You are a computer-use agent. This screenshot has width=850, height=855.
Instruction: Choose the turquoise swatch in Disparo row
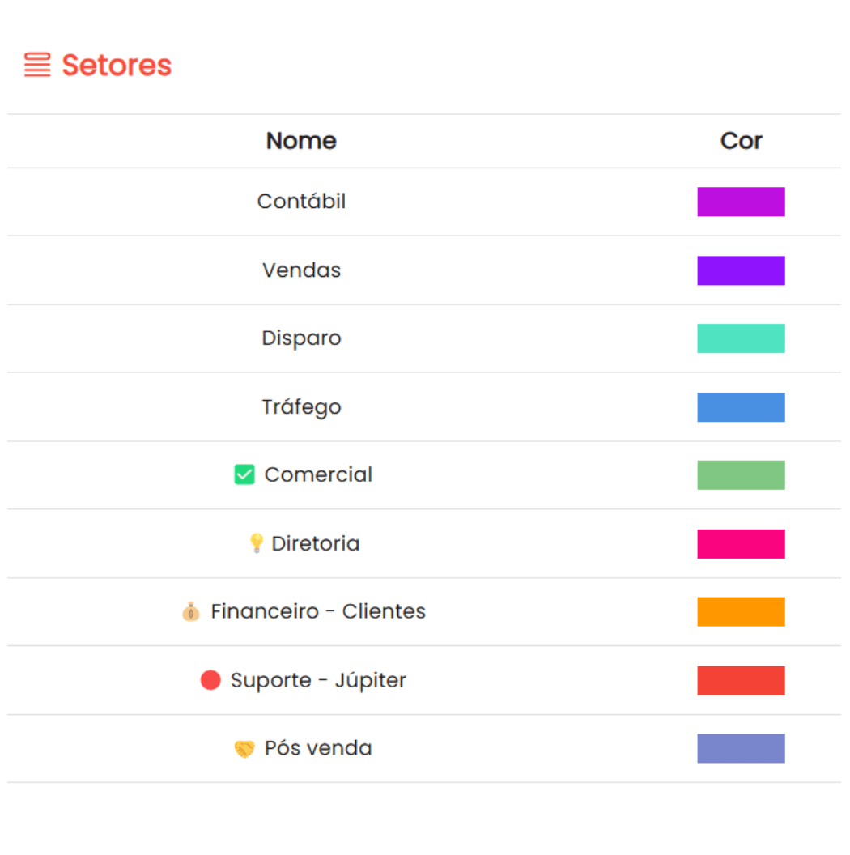pyautogui.click(x=741, y=338)
